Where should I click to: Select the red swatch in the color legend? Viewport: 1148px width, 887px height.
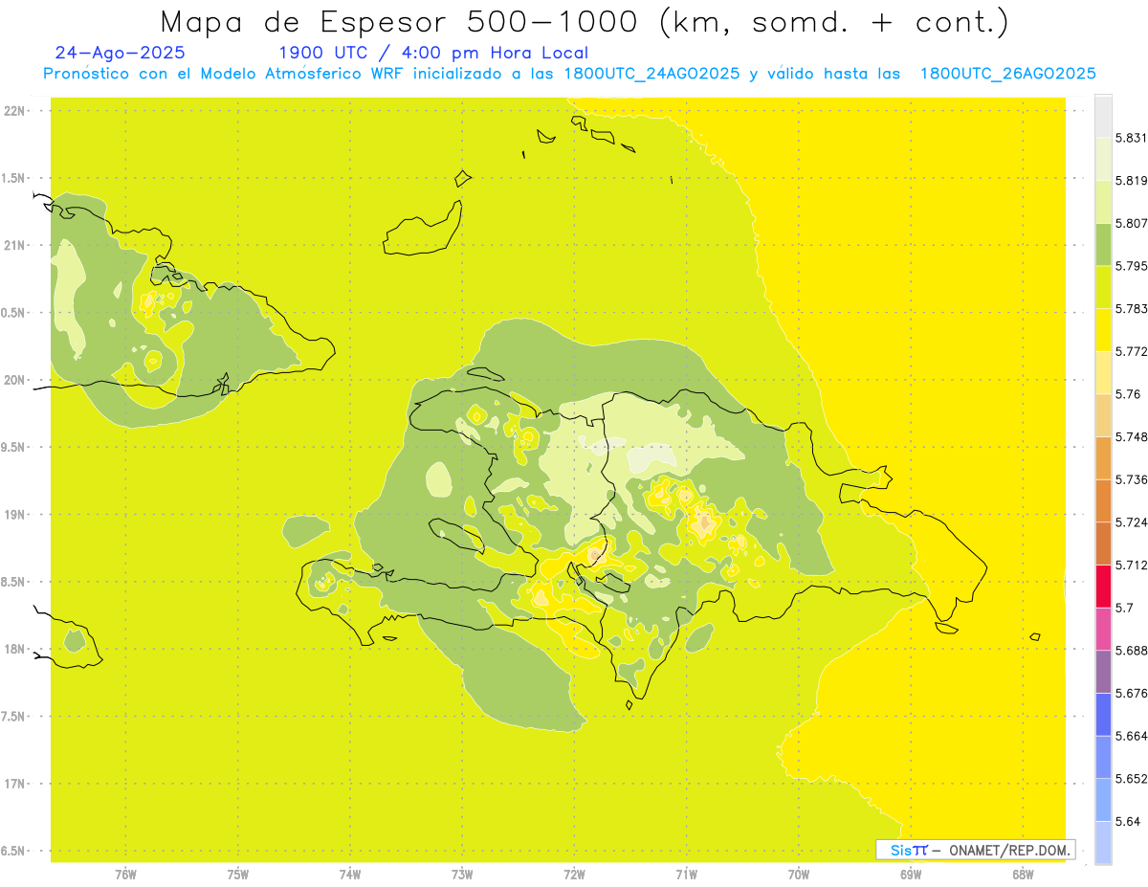(1103, 586)
